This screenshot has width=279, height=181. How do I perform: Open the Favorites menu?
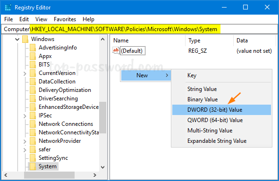[65, 19]
